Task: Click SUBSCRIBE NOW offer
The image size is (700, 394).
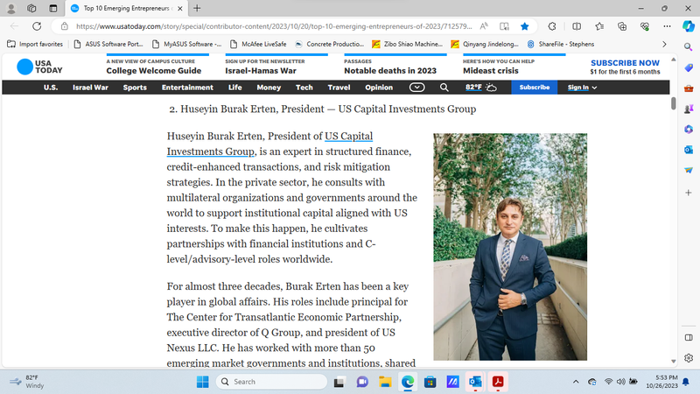Action: pyautogui.click(x=625, y=67)
